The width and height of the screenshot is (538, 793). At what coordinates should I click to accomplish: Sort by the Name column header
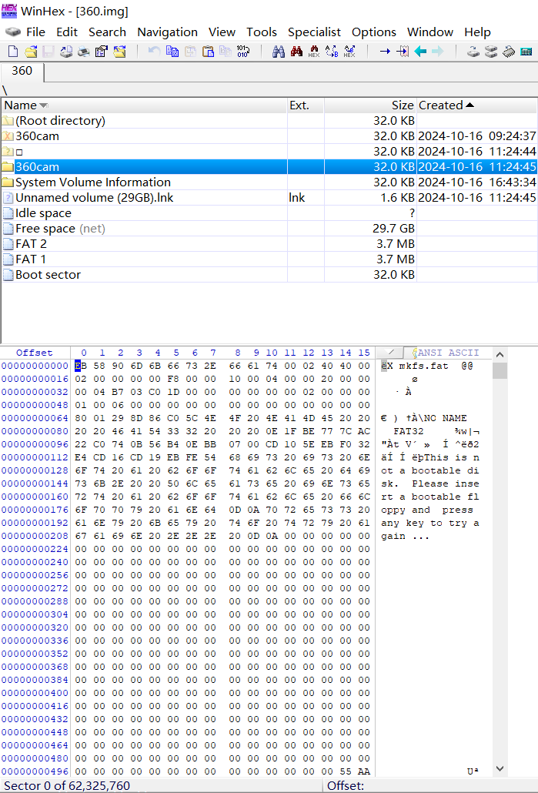[x=144, y=105]
